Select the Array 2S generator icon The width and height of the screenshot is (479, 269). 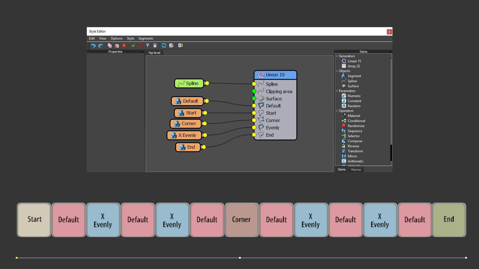344,66
